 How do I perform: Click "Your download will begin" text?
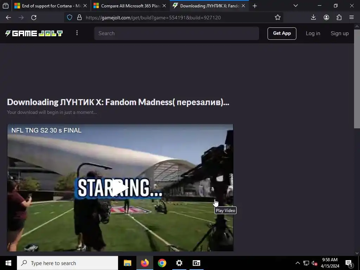52,112
